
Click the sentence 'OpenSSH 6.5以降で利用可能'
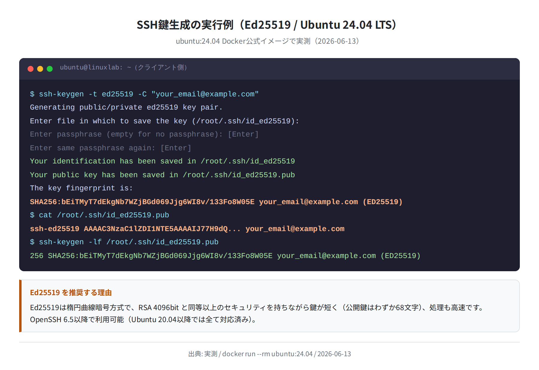(x=144, y=319)
